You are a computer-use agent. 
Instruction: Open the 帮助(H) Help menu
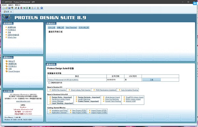click(17, 5)
